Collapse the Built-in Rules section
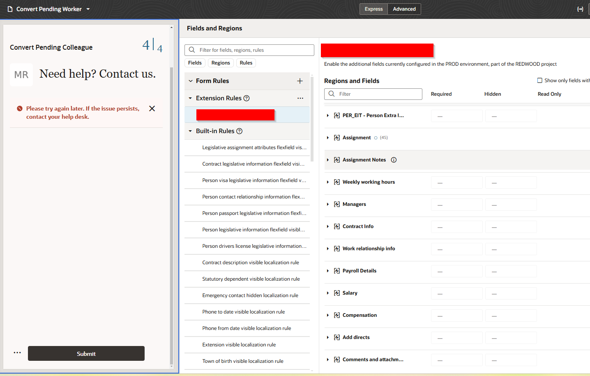The height and width of the screenshot is (376, 590). tap(190, 131)
